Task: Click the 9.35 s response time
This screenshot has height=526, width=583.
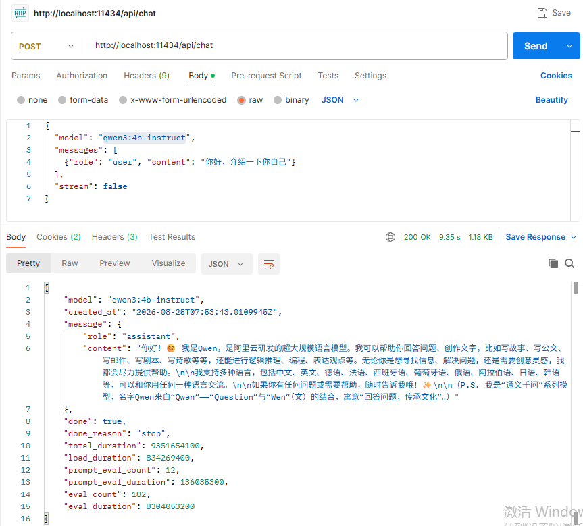Action: (x=449, y=237)
